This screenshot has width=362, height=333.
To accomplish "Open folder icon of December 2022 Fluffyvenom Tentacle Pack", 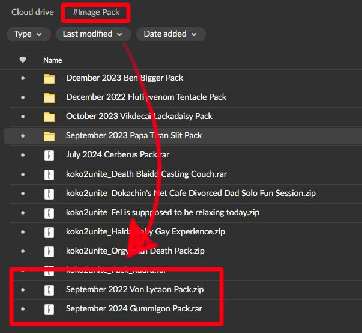I will 49,97.
